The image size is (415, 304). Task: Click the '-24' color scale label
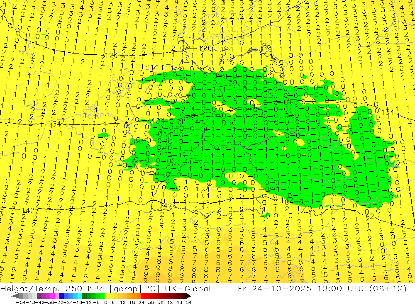(68, 302)
